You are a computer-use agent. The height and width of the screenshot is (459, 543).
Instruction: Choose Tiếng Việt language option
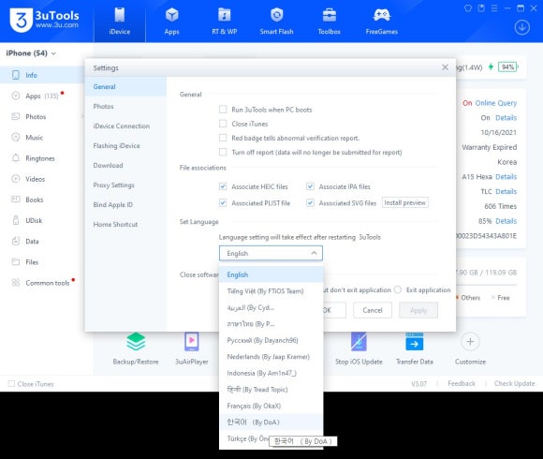[271, 291]
